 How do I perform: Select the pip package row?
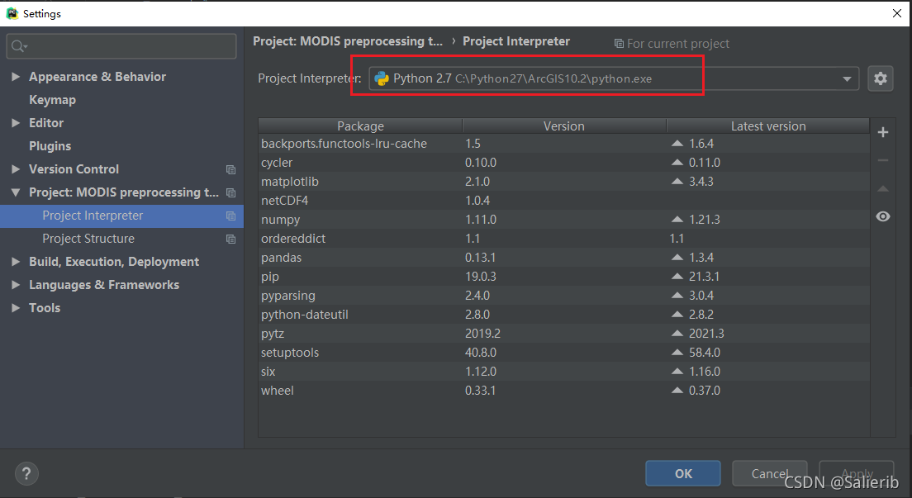564,277
